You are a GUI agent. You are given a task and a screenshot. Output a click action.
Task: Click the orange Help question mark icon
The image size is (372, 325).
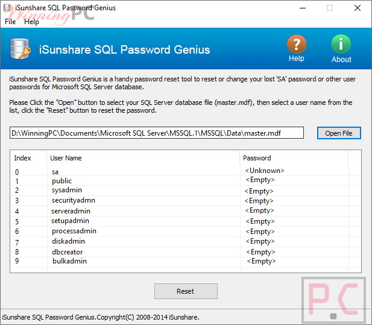pyautogui.click(x=297, y=44)
